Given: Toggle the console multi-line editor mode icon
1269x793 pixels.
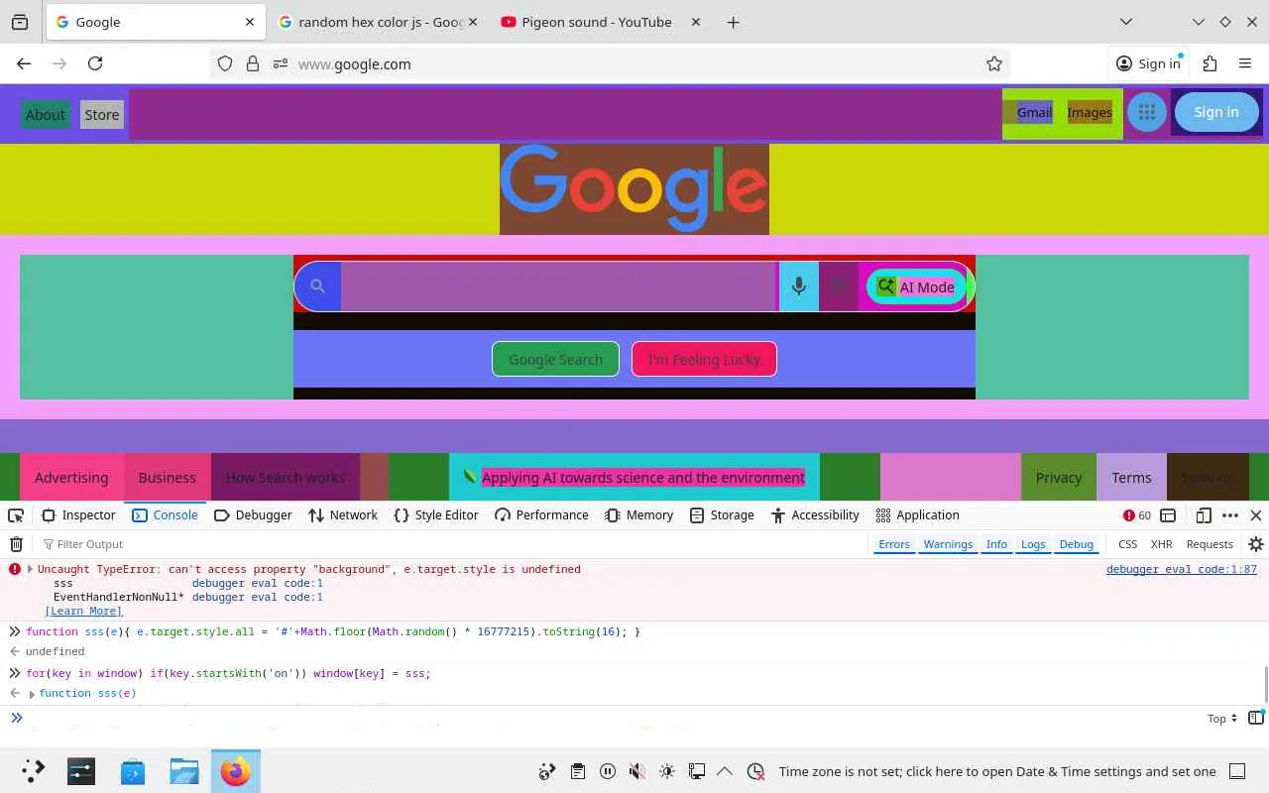Looking at the screenshot, I should (1256, 718).
